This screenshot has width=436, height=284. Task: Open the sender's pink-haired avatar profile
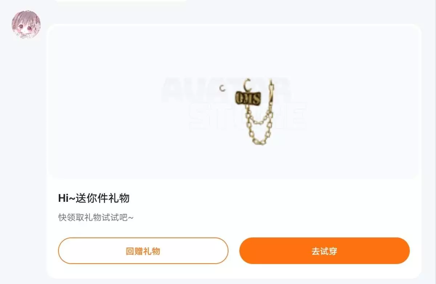26,25
